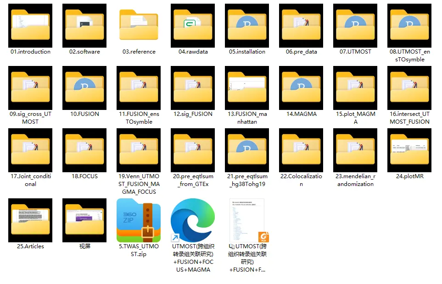Select the 25.Articles folder

pos(30,220)
